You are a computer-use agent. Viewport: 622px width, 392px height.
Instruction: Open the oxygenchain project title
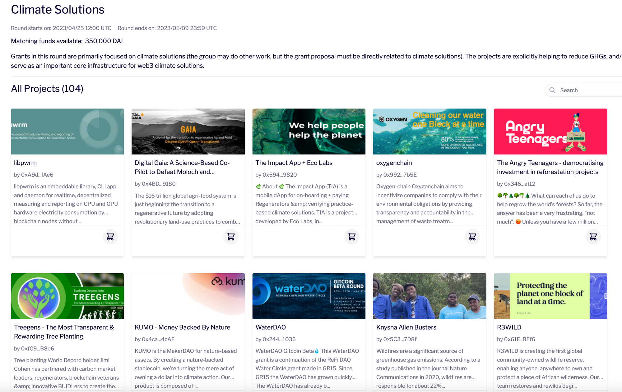[394, 163]
